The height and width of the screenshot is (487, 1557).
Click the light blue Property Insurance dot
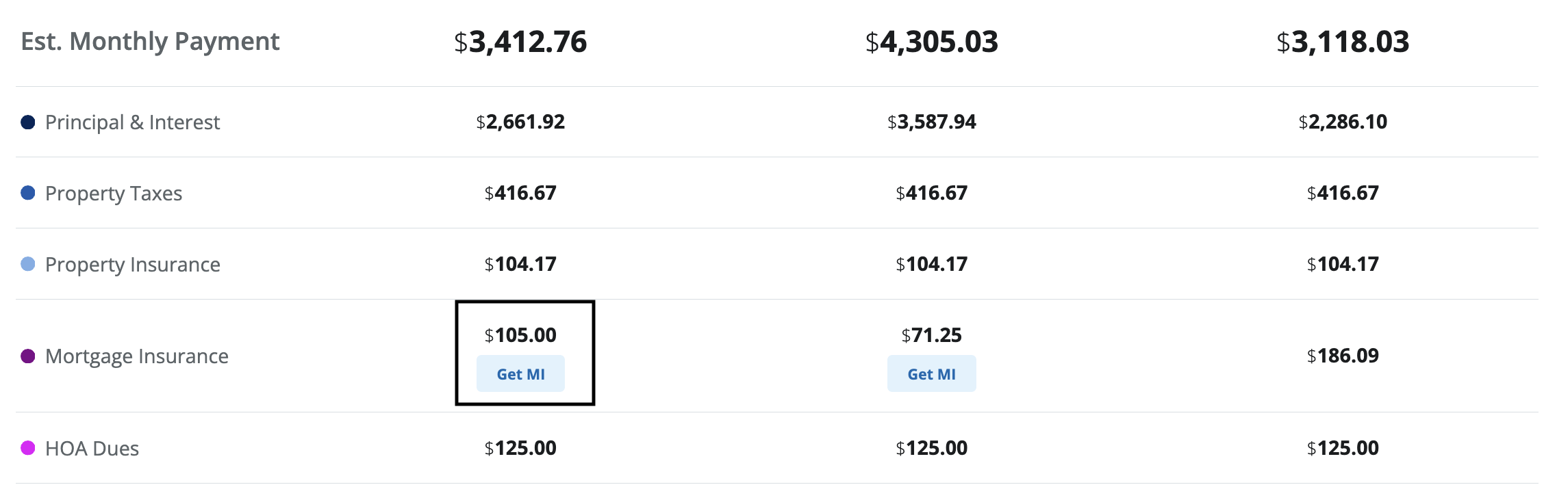click(x=28, y=264)
